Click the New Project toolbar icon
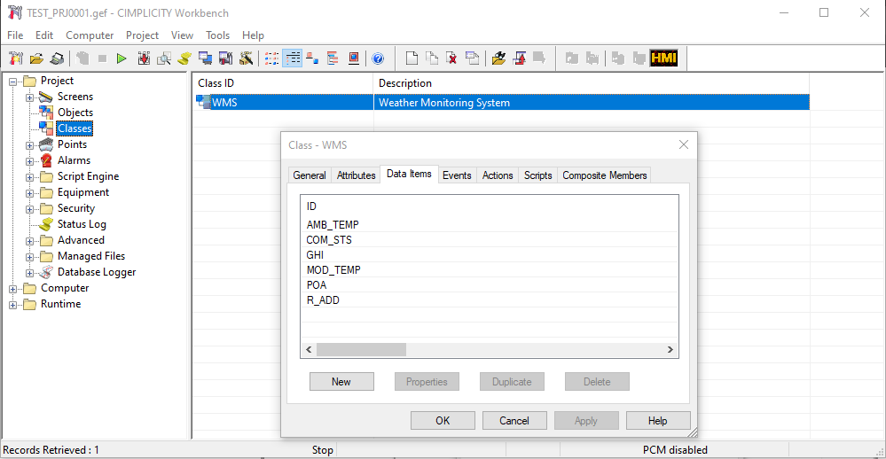 15,58
